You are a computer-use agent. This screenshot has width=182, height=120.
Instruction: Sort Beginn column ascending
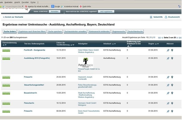[x=156, y=44]
